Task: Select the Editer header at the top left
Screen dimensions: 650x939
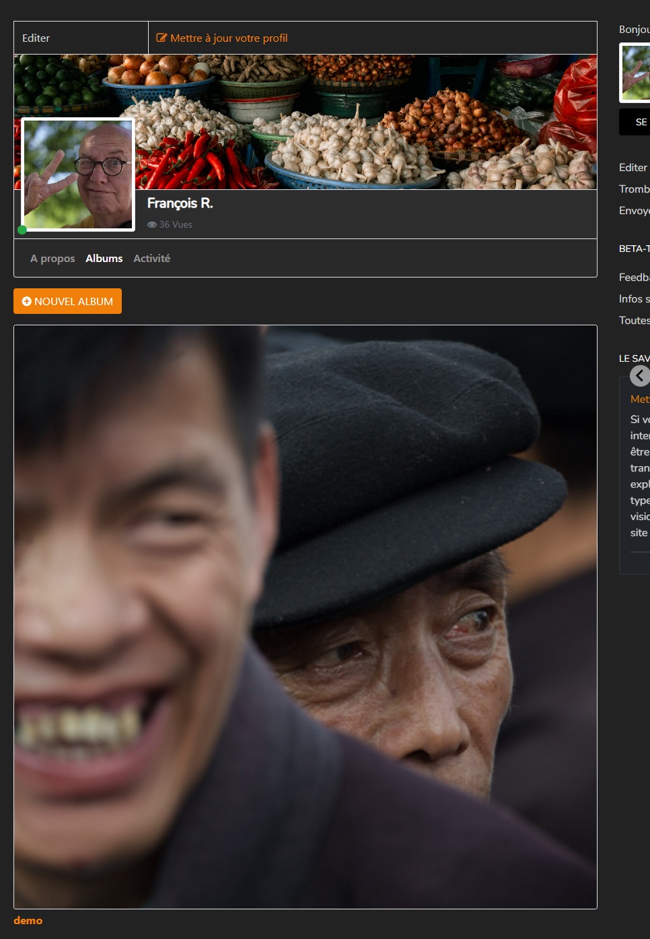Action: (36, 38)
